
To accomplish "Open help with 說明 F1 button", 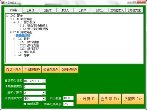I will tap(87, 99).
